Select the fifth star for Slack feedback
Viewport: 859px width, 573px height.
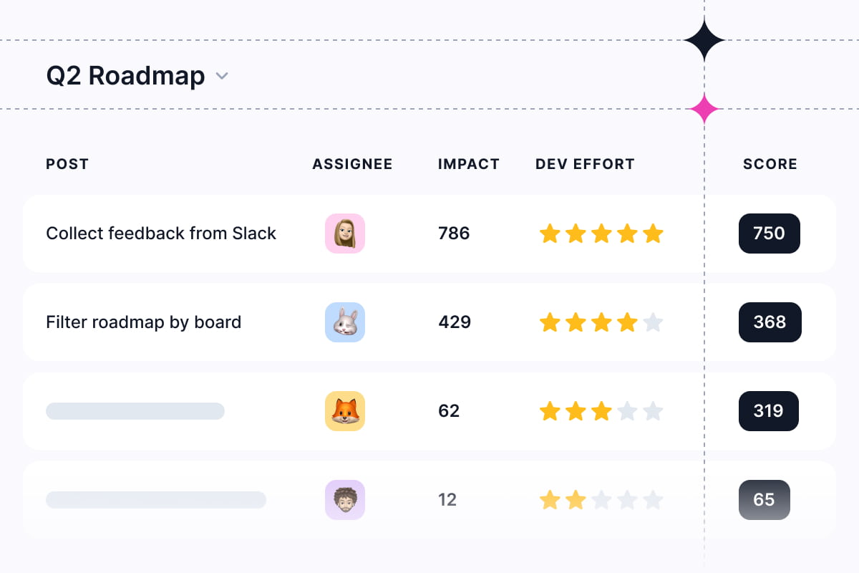coord(653,233)
